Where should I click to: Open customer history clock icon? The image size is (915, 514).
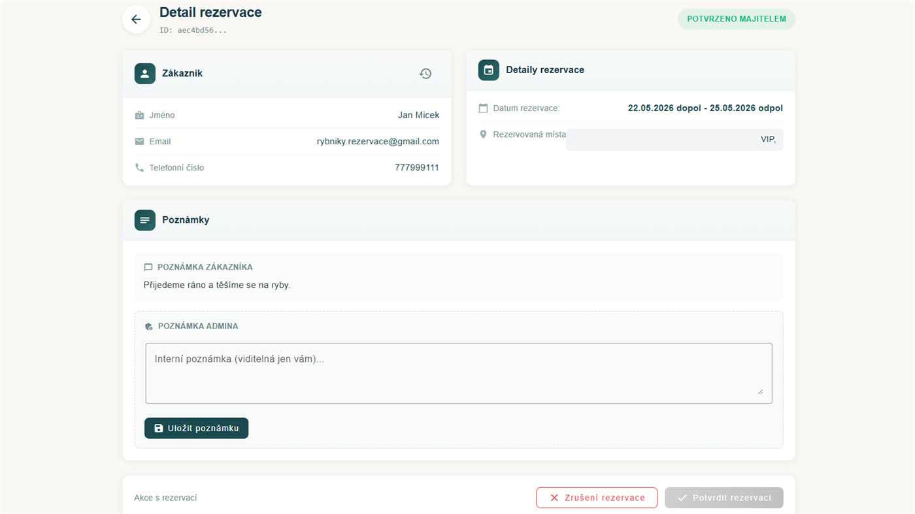425,74
